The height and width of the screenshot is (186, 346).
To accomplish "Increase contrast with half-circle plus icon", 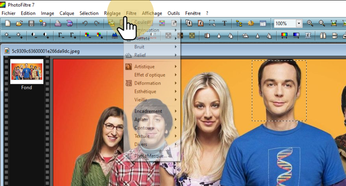I will point(46,36).
